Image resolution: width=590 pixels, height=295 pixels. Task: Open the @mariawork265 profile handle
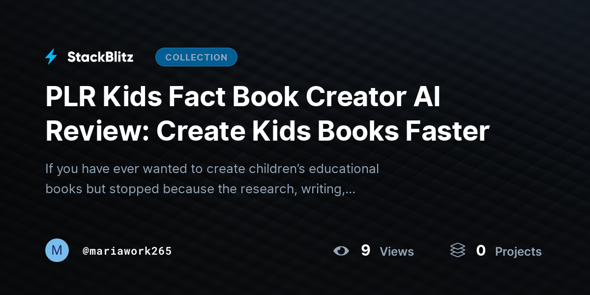click(127, 251)
